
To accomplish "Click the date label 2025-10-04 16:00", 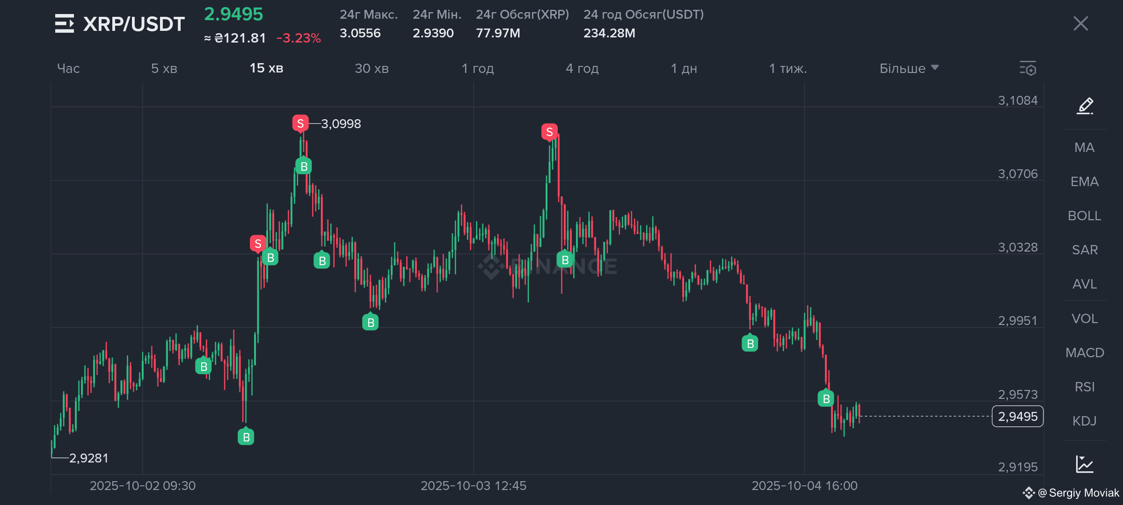I will pos(804,486).
